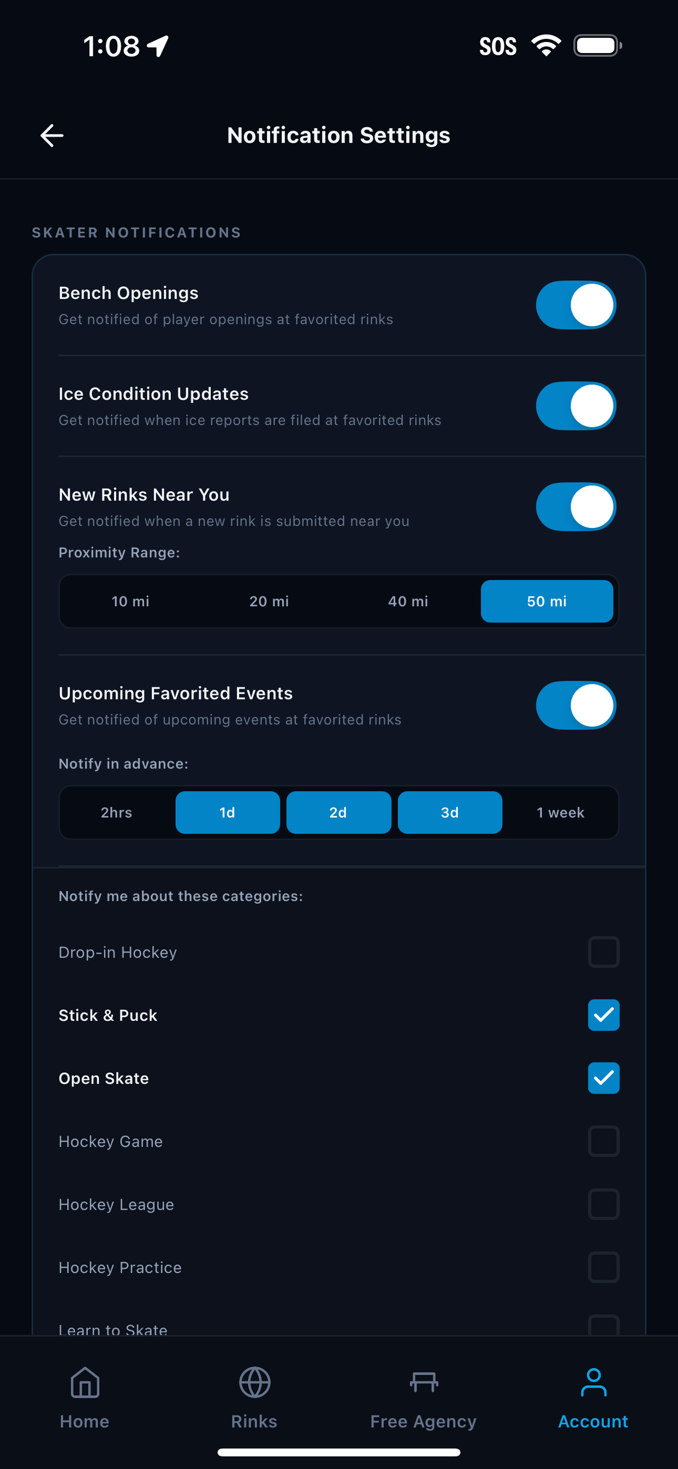The image size is (678, 1469).
Task: Open the Home tab icon
Action: [x=85, y=1382]
